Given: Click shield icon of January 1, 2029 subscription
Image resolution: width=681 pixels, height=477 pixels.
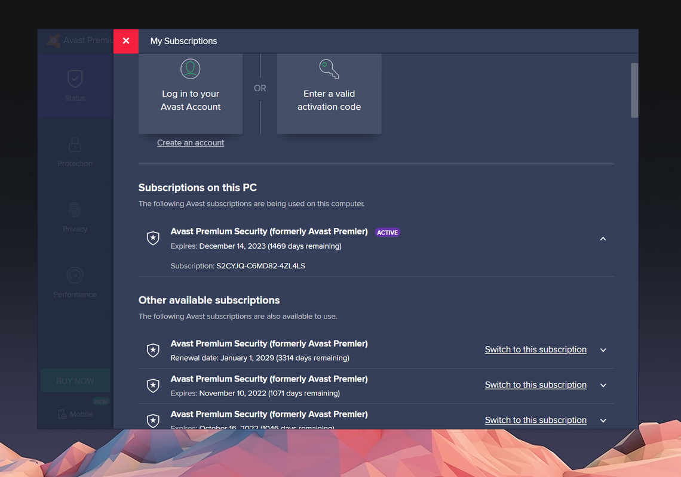Looking at the screenshot, I should [153, 350].
